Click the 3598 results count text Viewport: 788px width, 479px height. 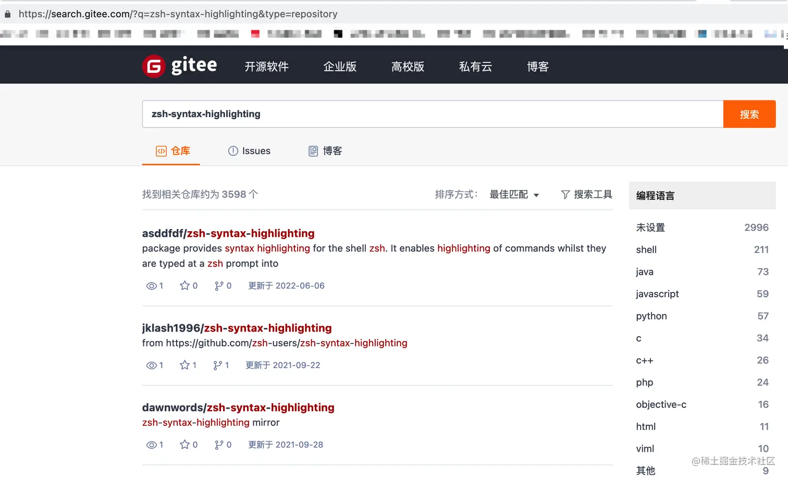pos(200,195)
